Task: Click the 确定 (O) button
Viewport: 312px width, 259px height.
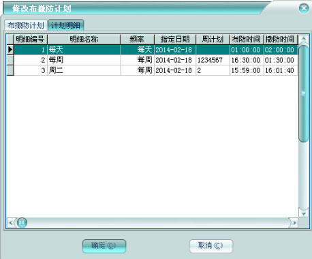Action: click(x=104, y=245)
